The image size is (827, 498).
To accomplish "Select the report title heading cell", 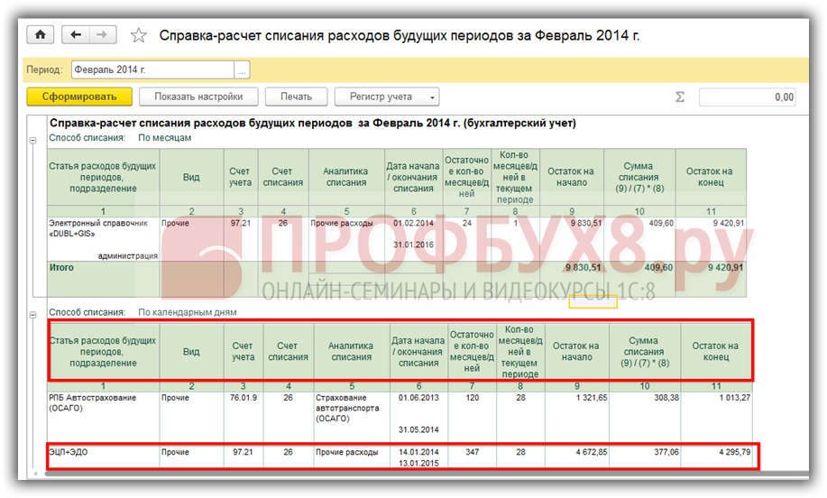I will tap(312, 123).
